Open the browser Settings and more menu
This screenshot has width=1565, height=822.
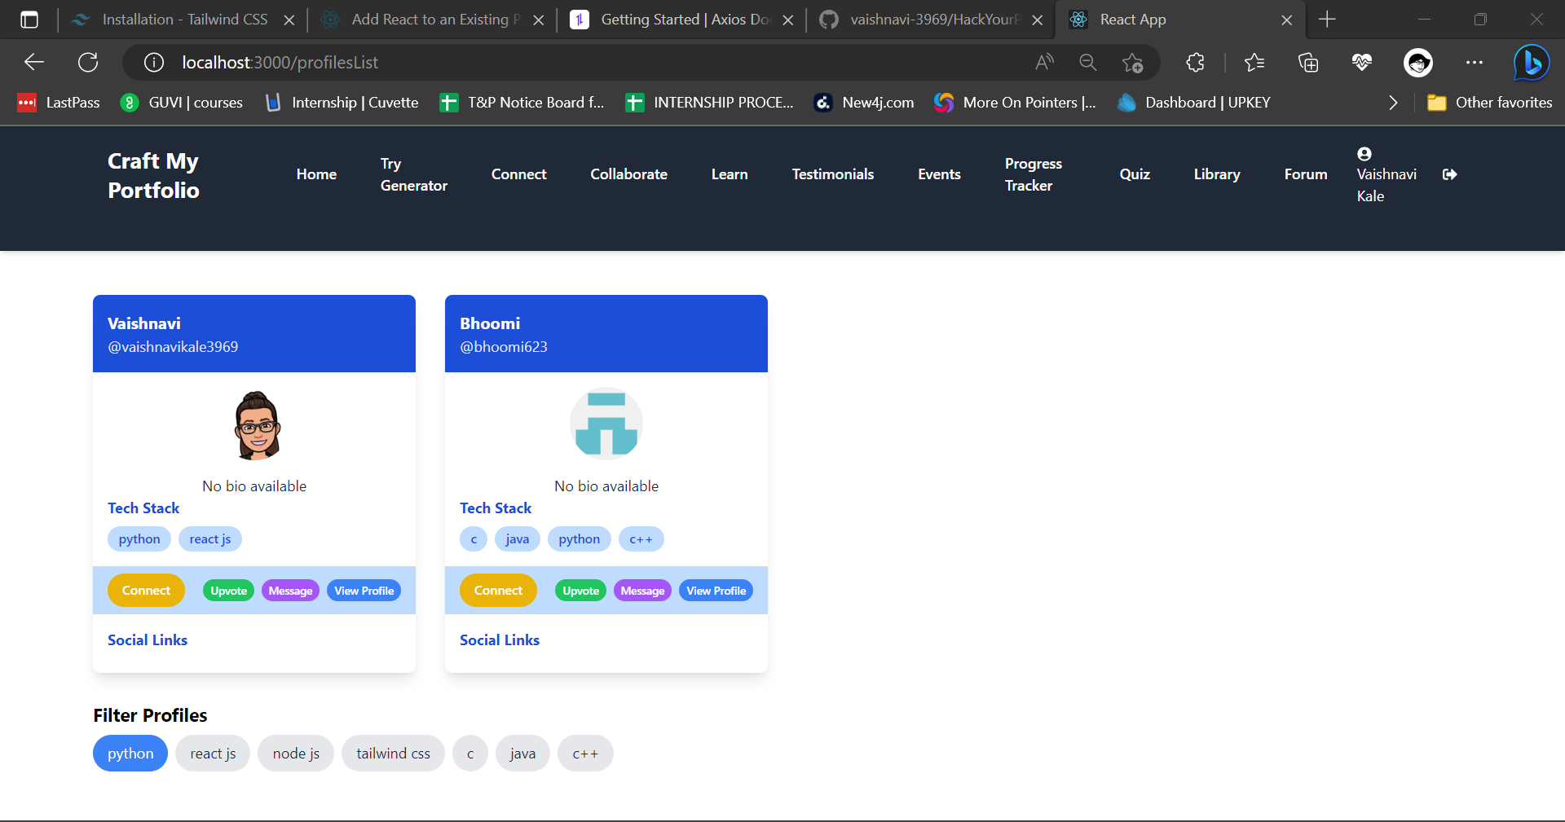click(1475, 62)
